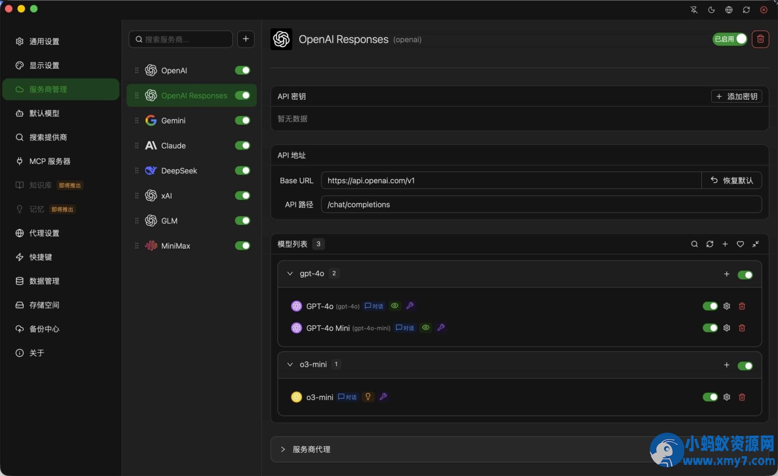The image size is (778, 476).
Task: Click the dark mode moon icon in title bar
Action: 711,10
